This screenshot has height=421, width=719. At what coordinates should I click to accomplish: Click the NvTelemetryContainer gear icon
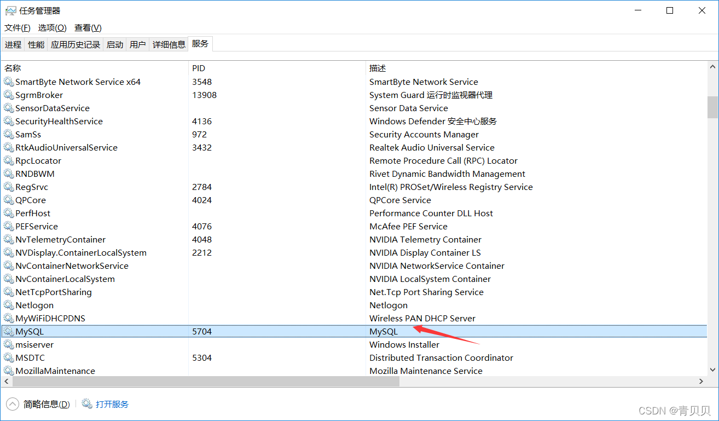point(8,240)
